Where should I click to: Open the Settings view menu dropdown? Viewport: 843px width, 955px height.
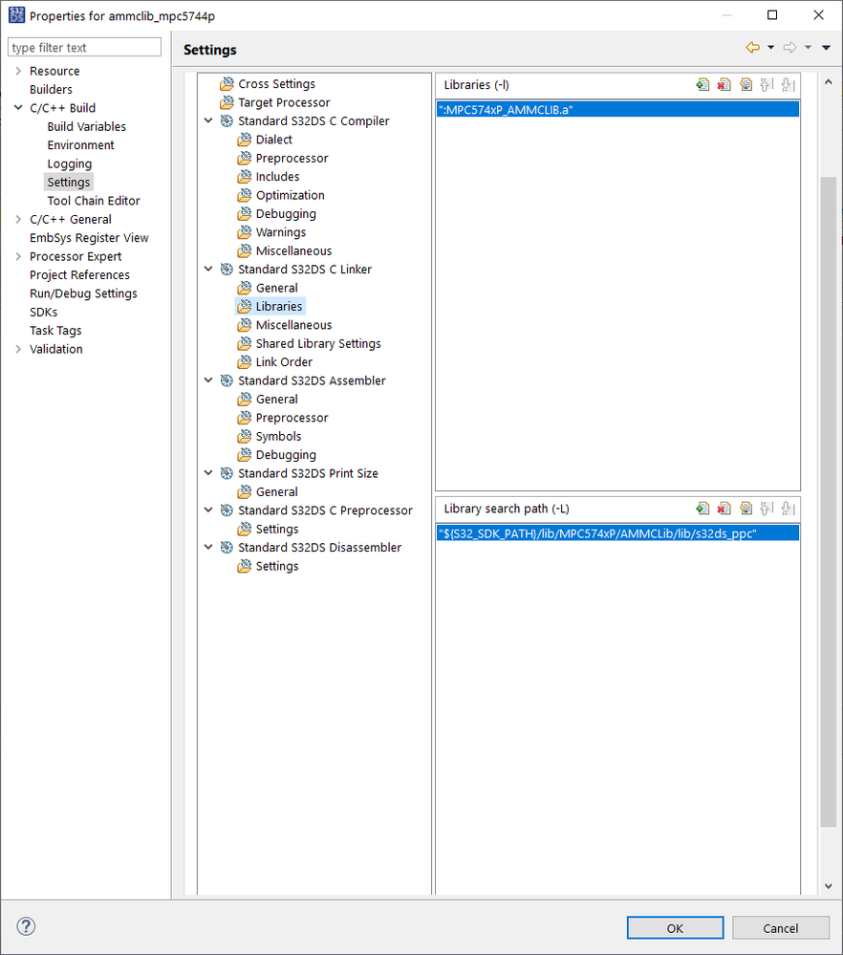(x=826, y=48)
